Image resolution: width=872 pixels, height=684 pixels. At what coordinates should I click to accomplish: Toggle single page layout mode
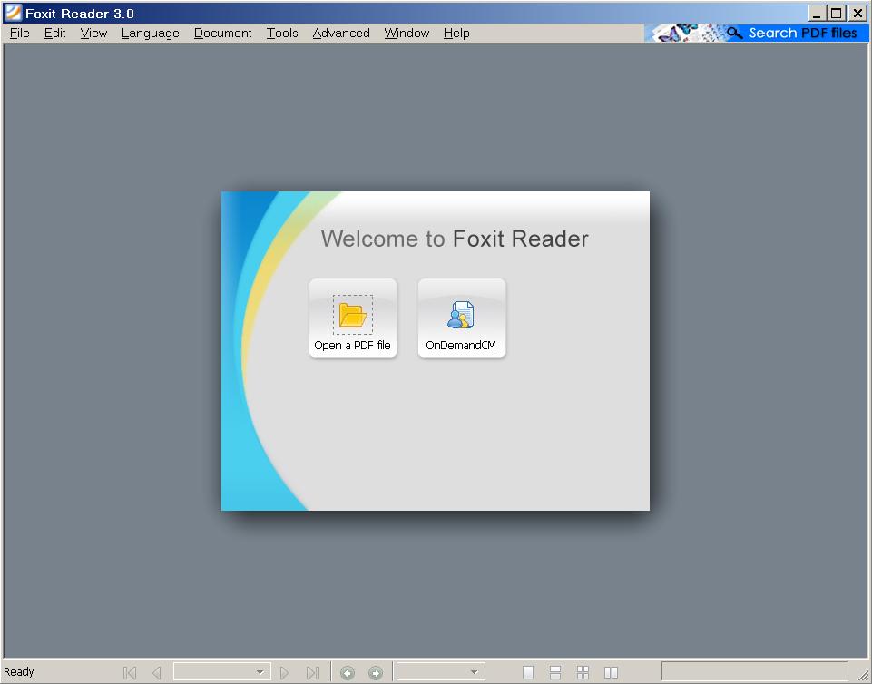(528, 672)
